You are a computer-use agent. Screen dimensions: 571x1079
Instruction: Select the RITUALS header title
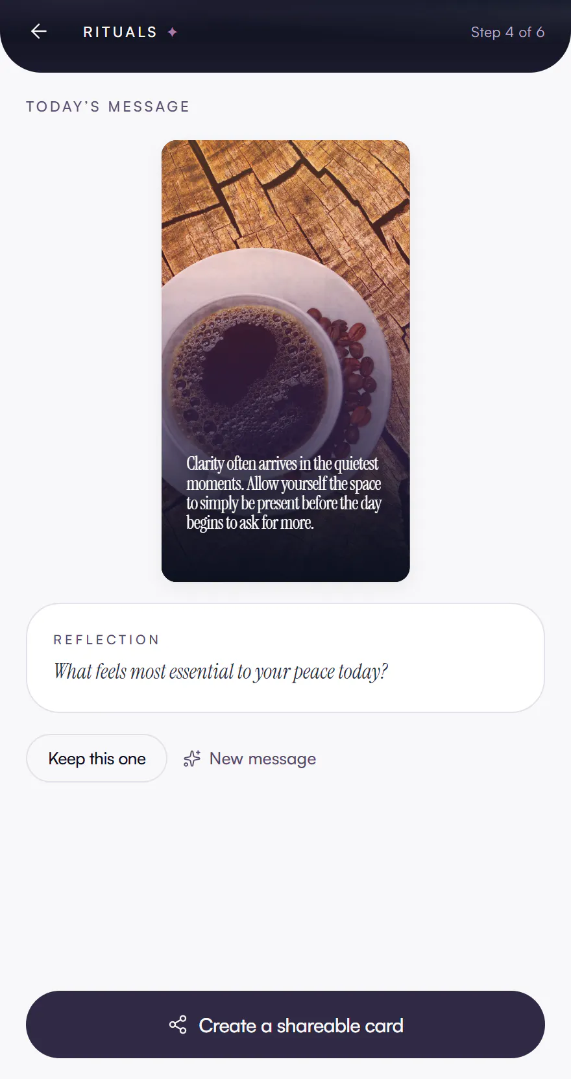[x=120, y=32]
